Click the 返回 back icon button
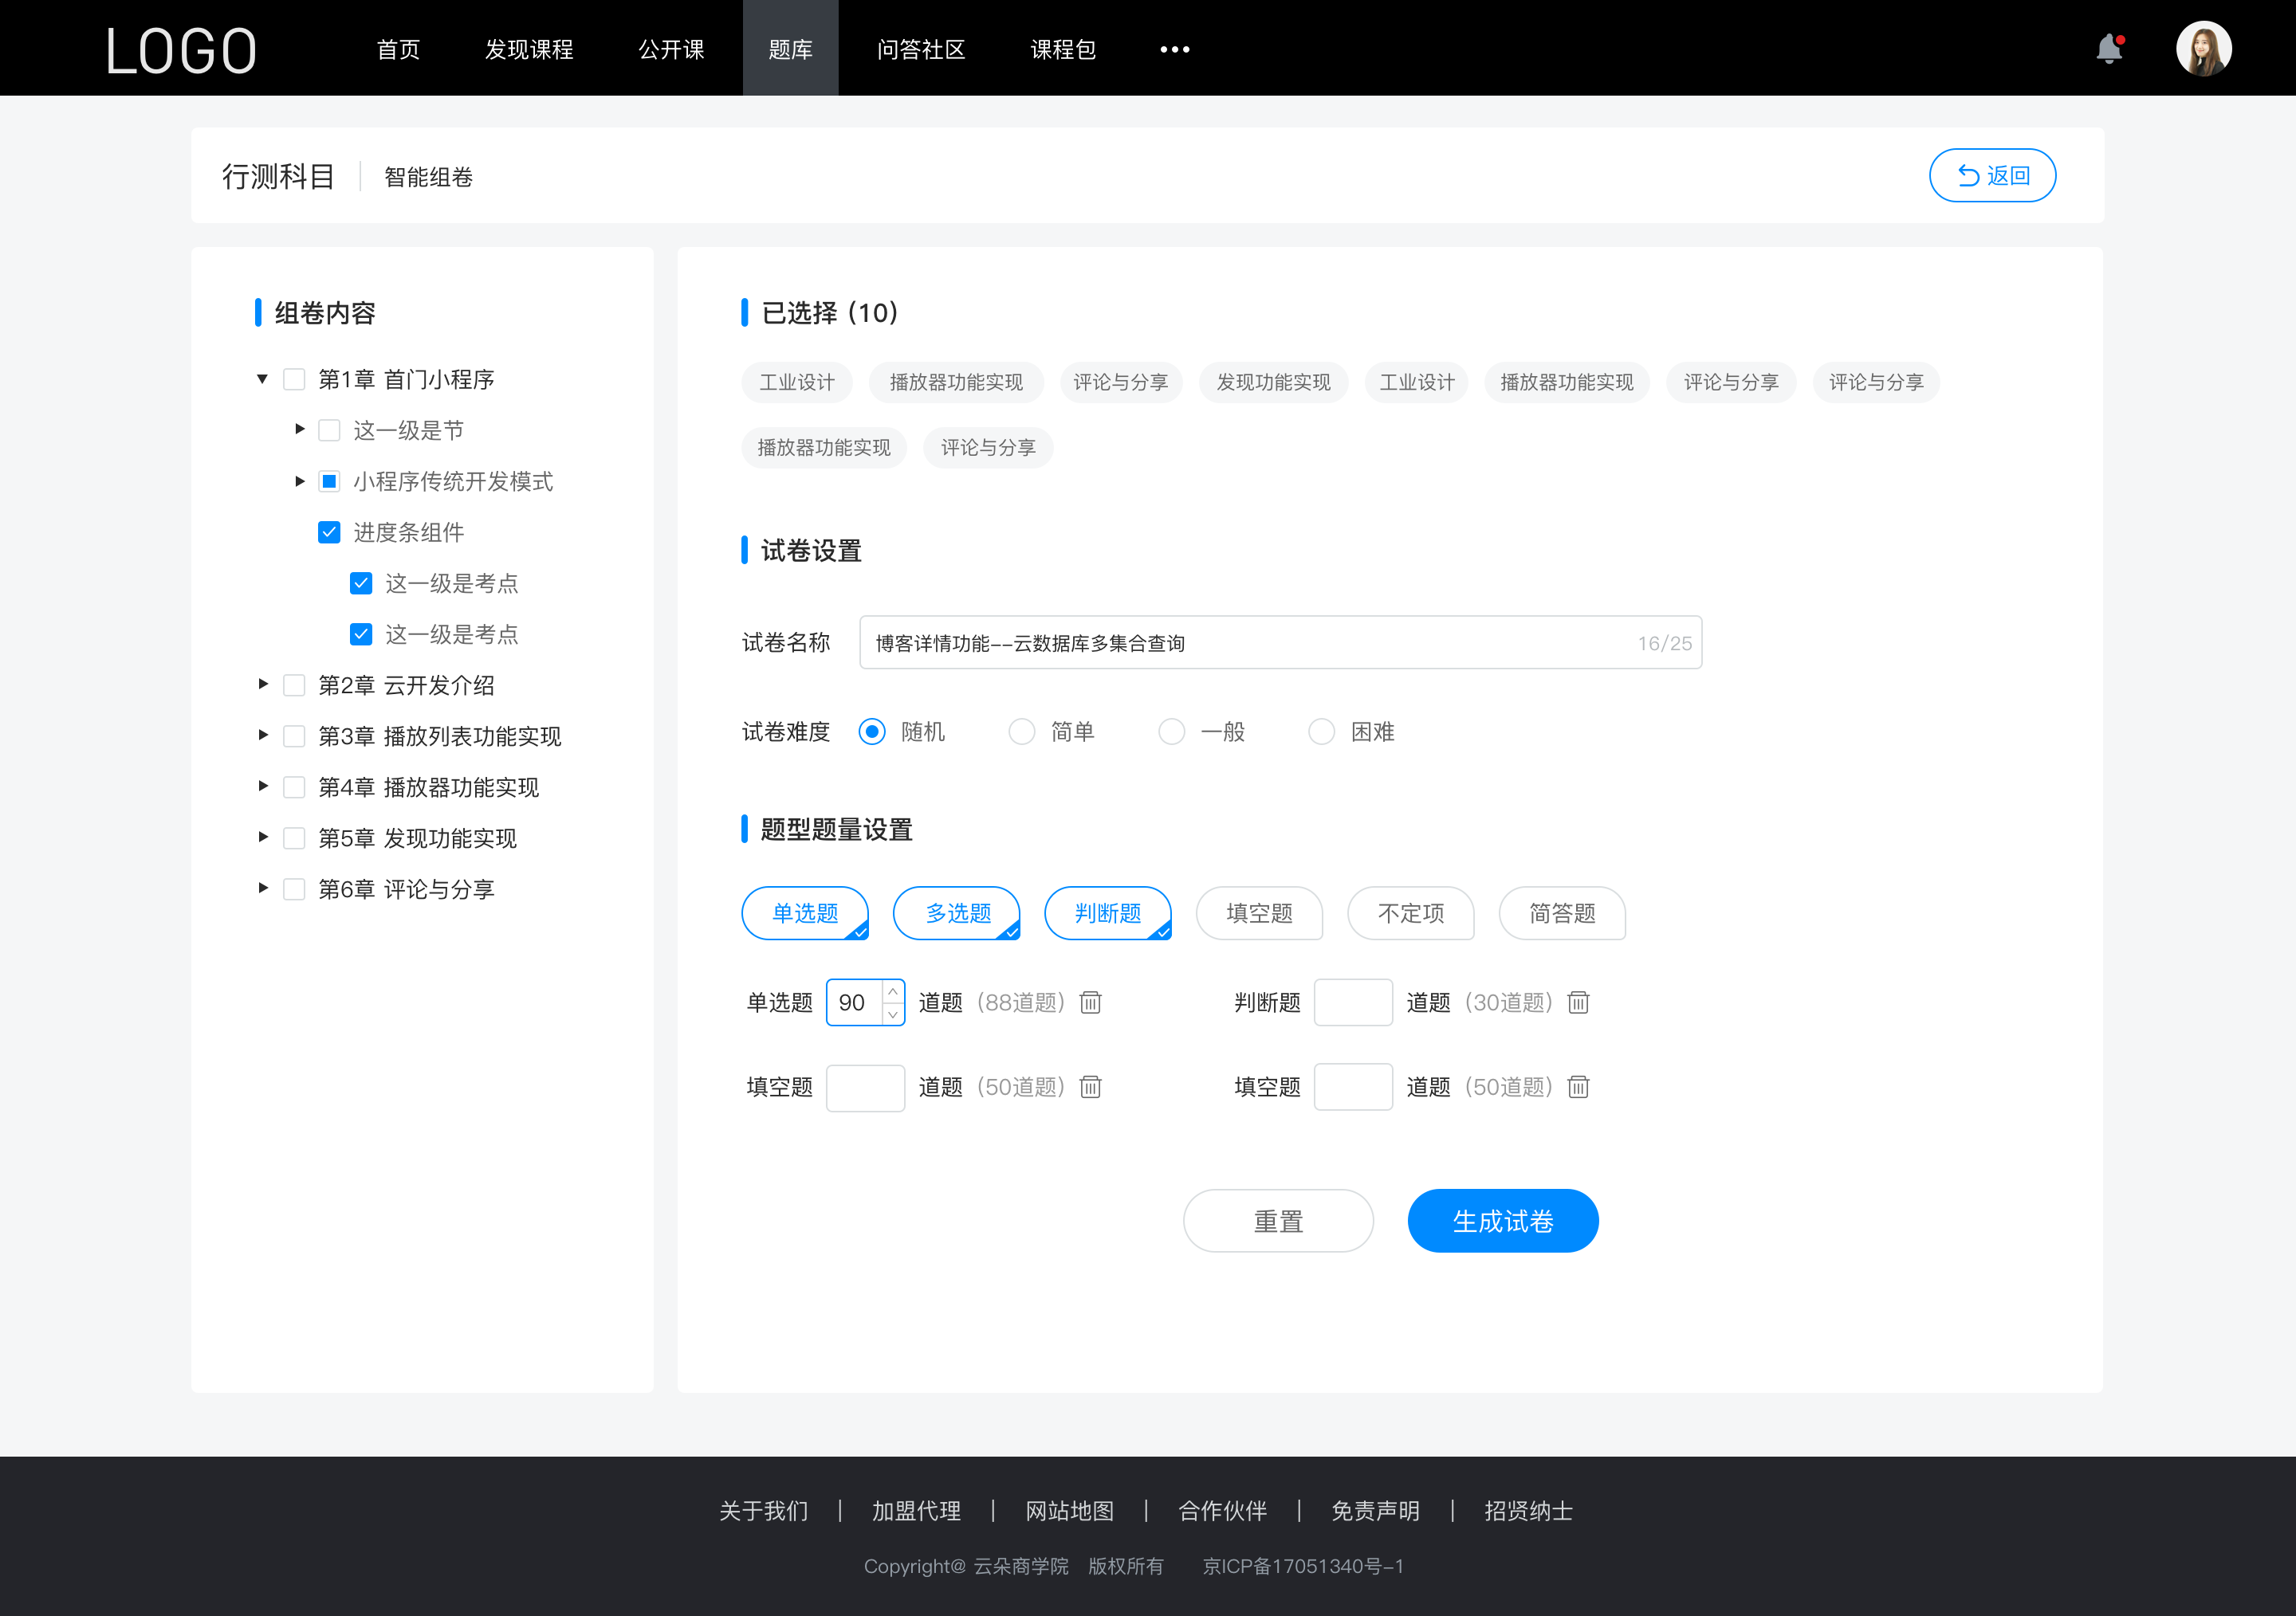This screenshot has height=1616, width=2296. click(x=1995, y=173)
